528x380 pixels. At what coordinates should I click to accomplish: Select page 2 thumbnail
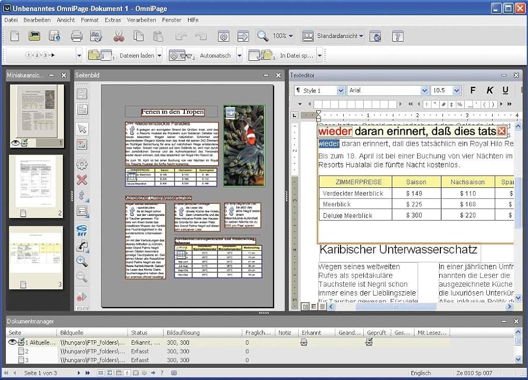click(x=36, y=186)
